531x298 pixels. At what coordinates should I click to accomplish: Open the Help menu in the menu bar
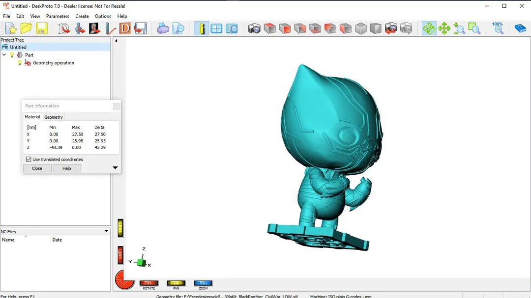click(122, 16)
